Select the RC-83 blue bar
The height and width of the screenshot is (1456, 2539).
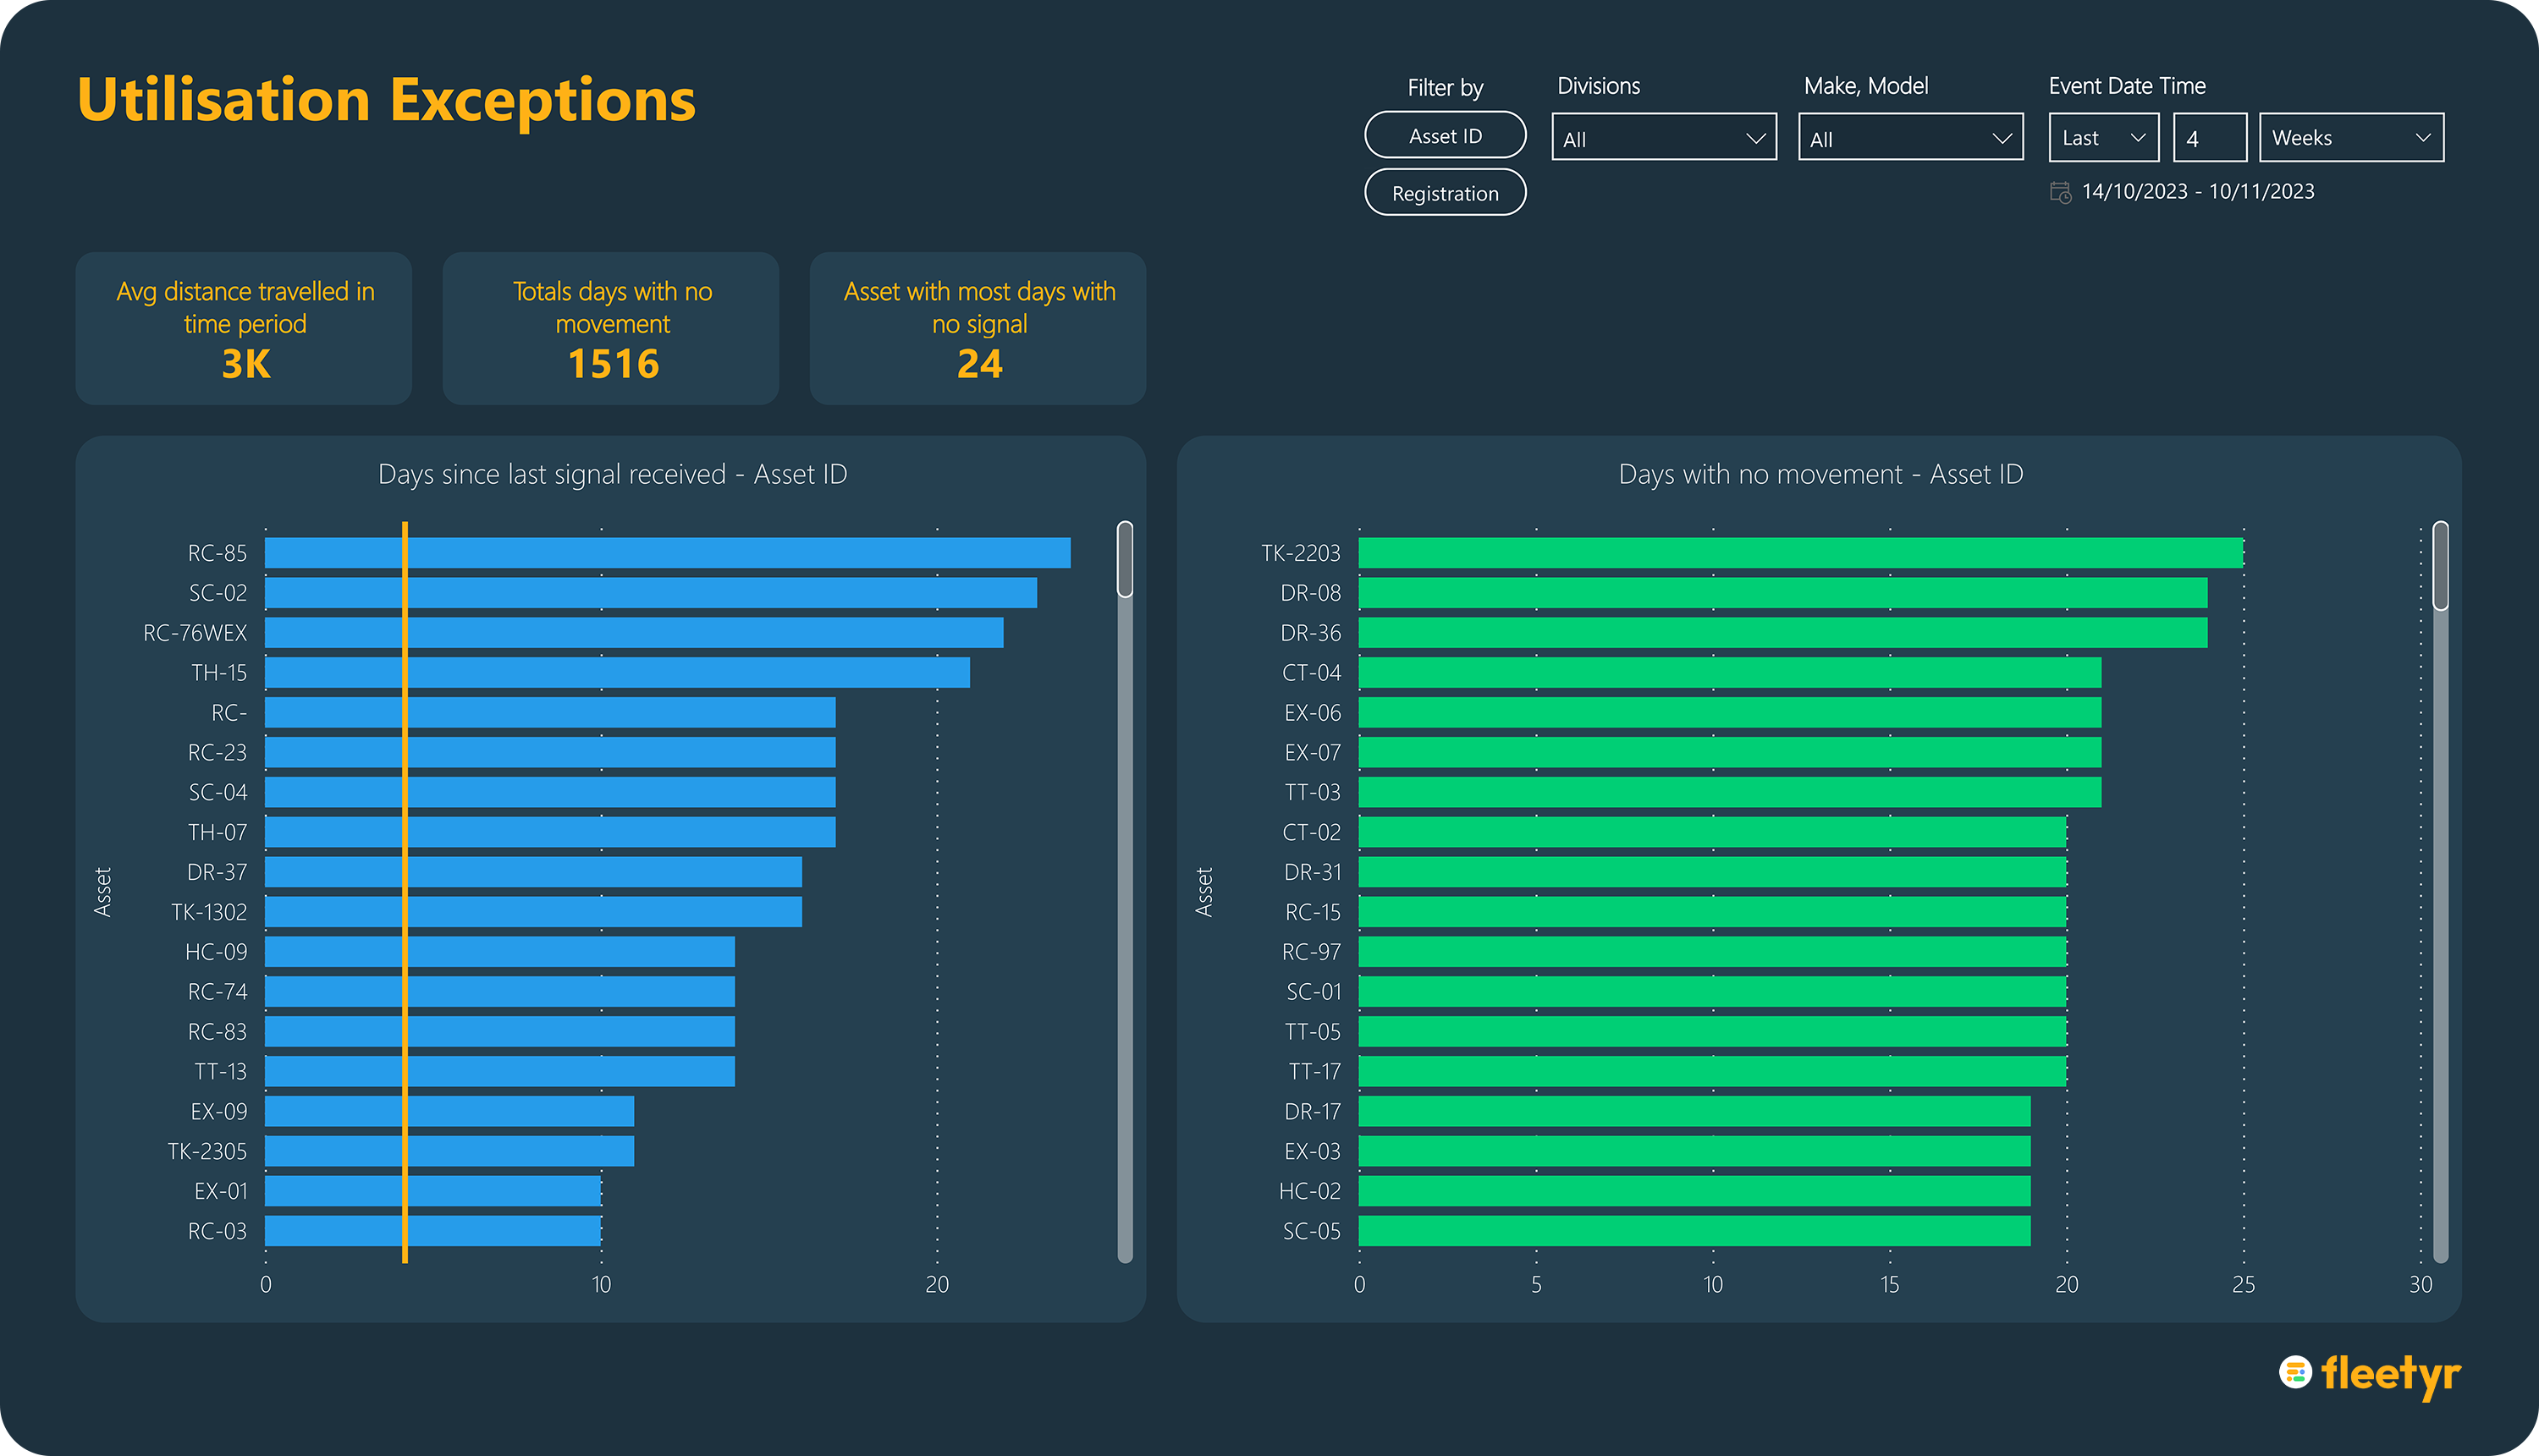pyautogui.click(x=500, y=1032)
